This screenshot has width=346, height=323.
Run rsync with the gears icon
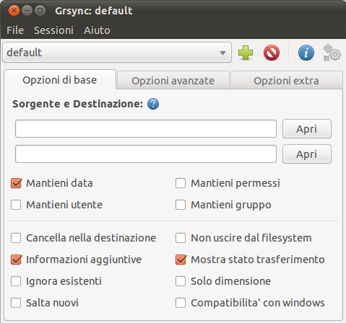point(332,53)
